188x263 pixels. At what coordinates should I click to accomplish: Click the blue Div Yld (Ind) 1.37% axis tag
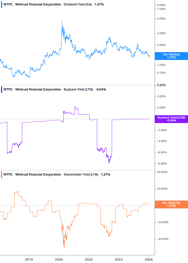click(x=171, y=56)
